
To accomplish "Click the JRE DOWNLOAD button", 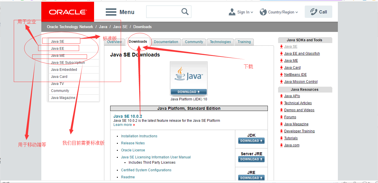I will click(251, 178).
